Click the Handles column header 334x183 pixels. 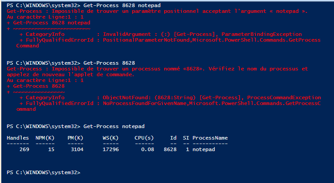click(18, 138)
